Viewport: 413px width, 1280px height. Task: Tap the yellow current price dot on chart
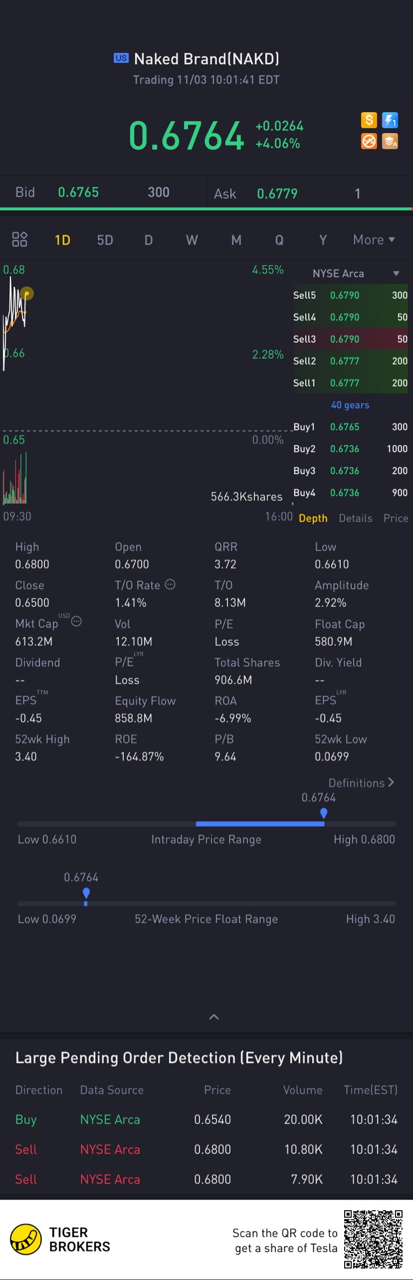tap(26, 293)
